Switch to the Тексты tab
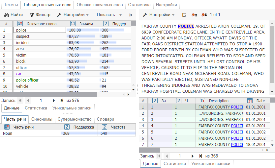 point(11,5)
